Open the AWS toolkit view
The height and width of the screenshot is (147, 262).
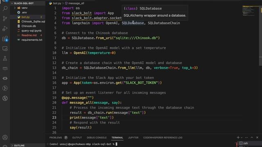click(x=5, y=68)
